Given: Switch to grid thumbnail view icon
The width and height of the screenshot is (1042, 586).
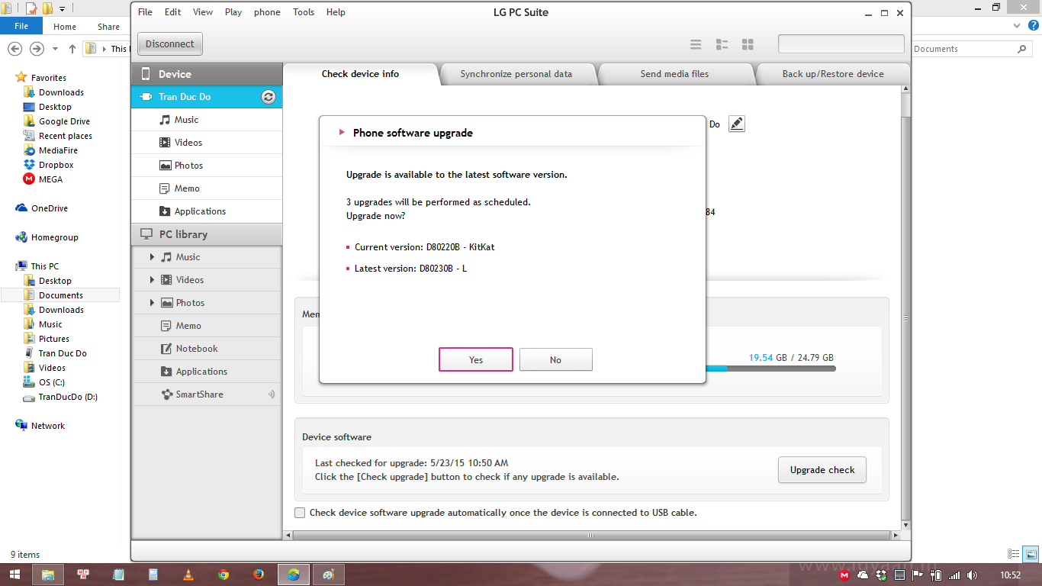Looking at the screenshot, I should (748, 44).
